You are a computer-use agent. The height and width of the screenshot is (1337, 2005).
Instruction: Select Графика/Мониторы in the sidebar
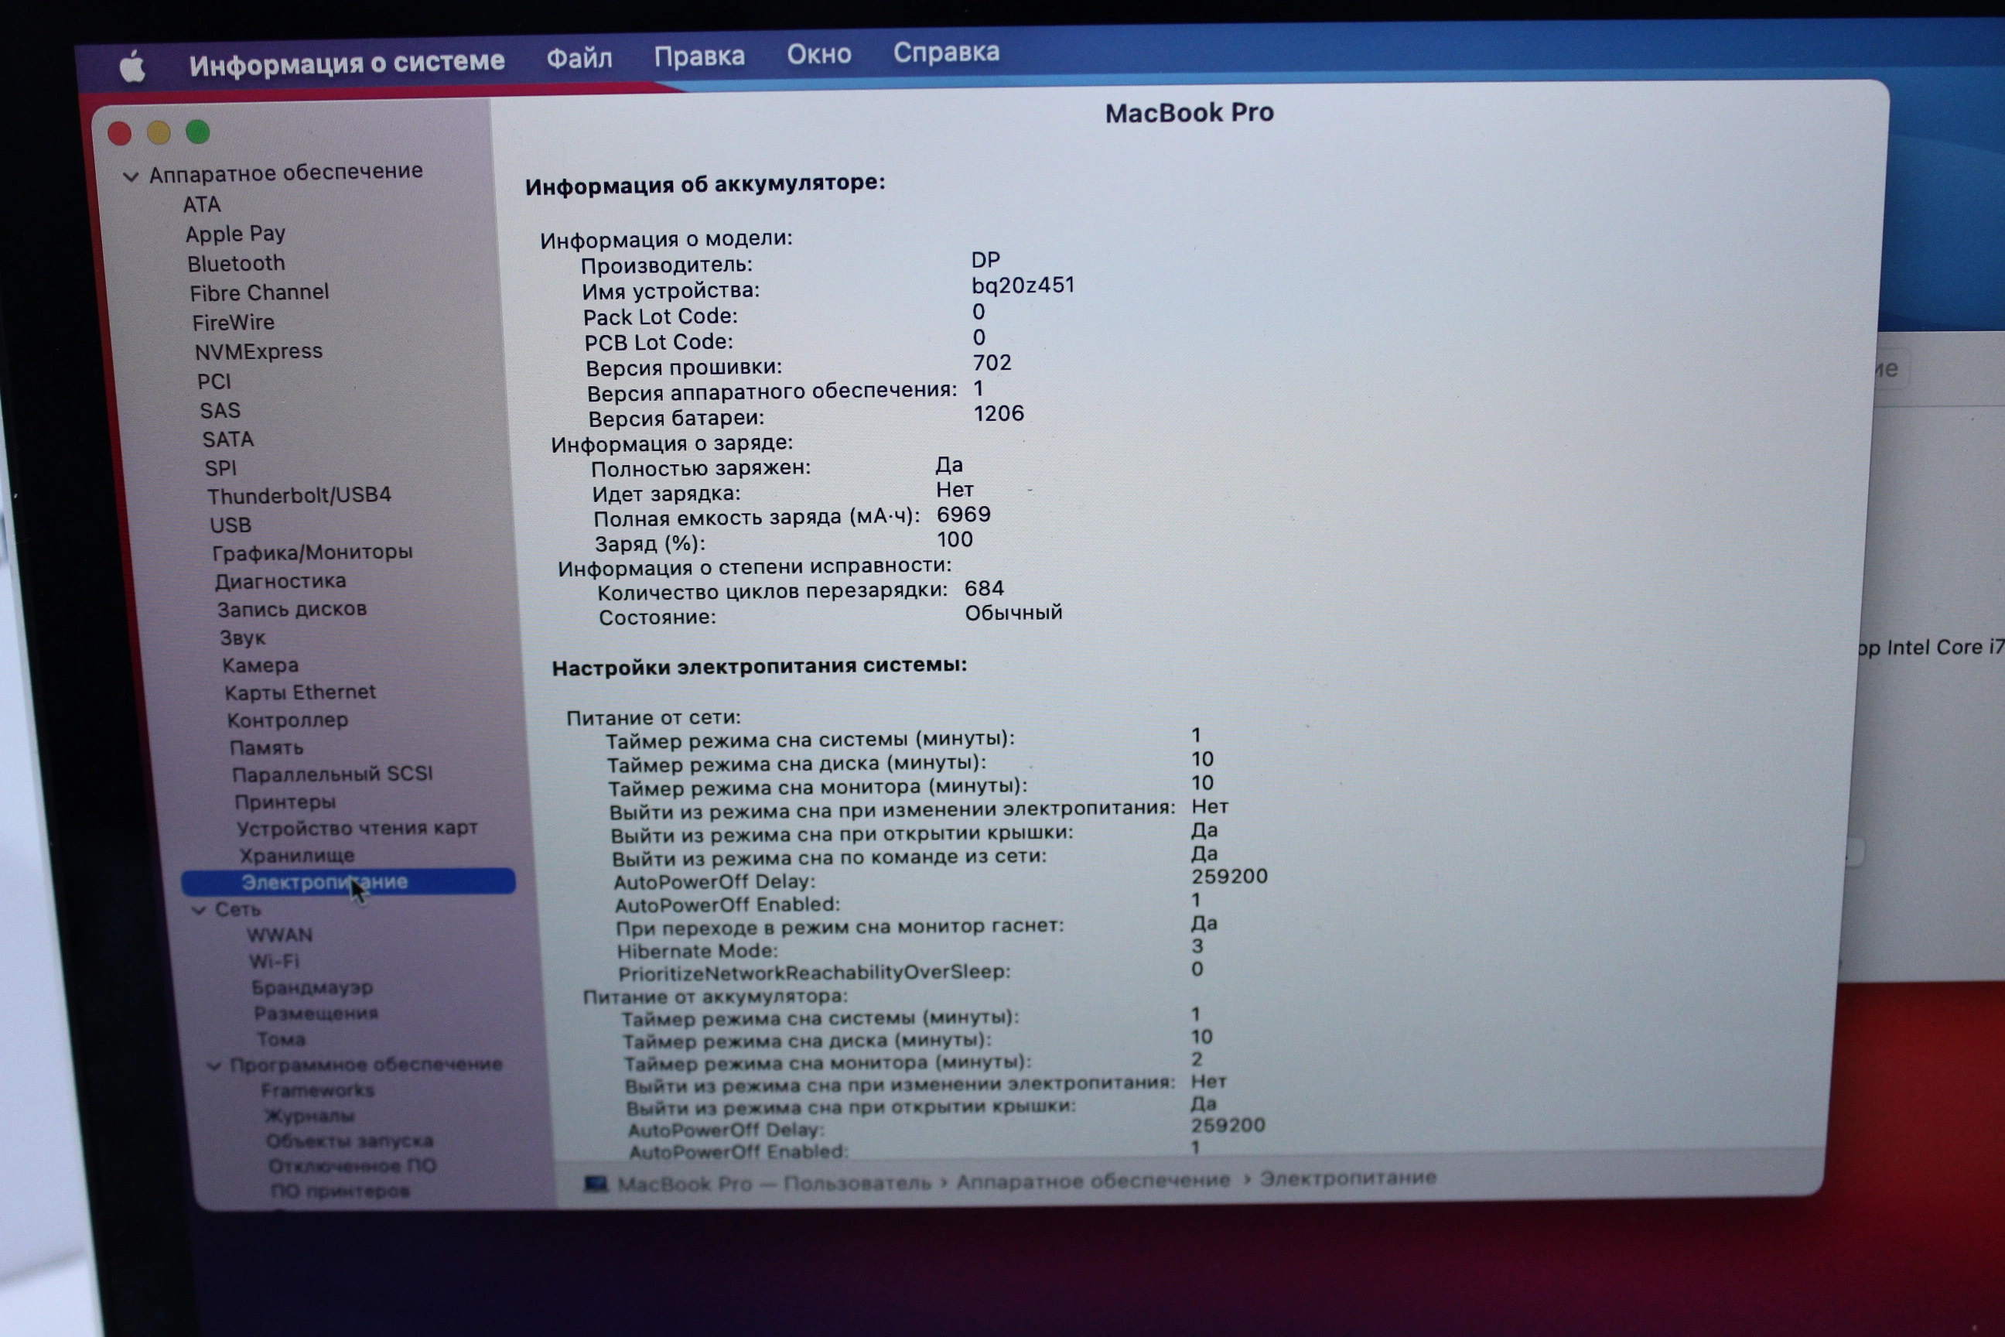pyautogui.click(x=312, y=552)
